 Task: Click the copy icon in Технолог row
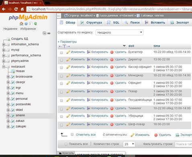point(88,108)
